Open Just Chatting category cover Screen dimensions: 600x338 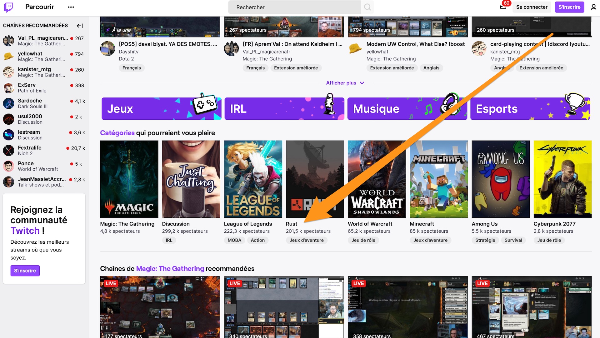[191, 179]
